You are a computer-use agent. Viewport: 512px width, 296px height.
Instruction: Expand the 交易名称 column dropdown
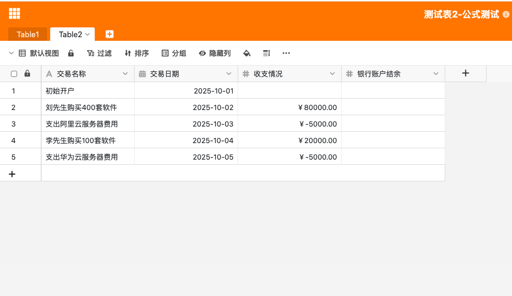click(x=125, y=74)
